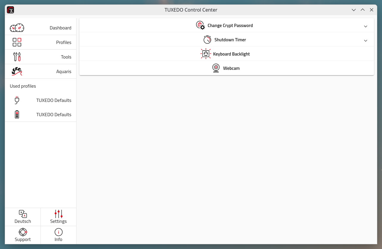The height and width of the screenshot is (249, 382).
Task: Open the Settings button
Action: click(59, 217)
